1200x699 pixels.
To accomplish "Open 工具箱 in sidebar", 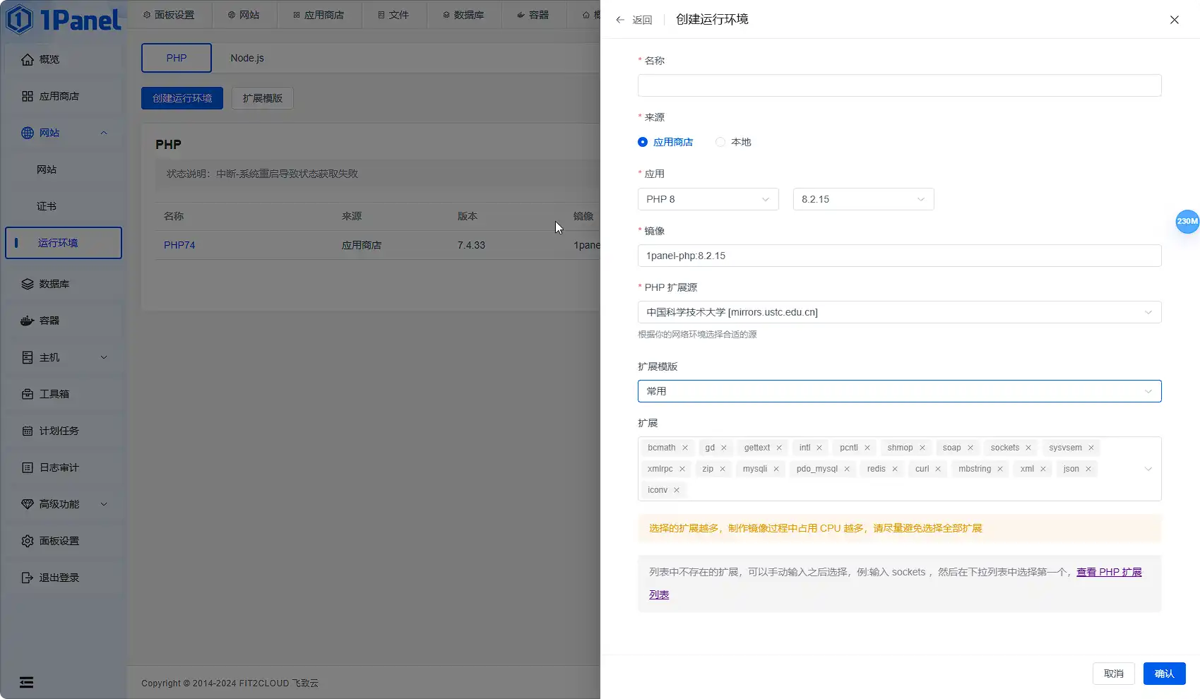I will (x=64, y=394).
